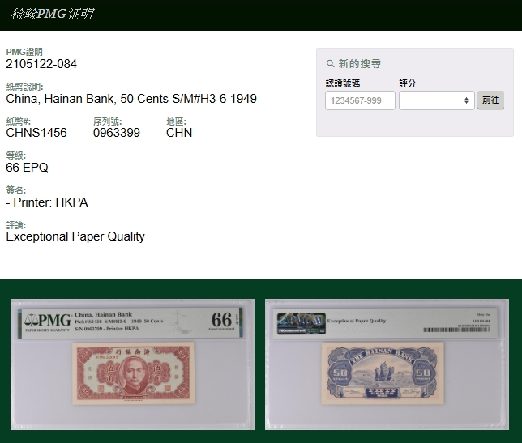Select the certificate number 2105122-084
The image size is (522, 443).
[41, 64]
